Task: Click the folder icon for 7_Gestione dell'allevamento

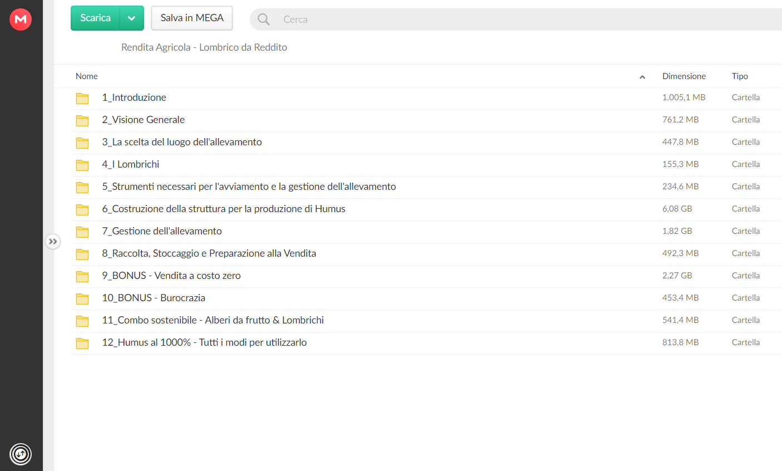Action: (82, 232)
